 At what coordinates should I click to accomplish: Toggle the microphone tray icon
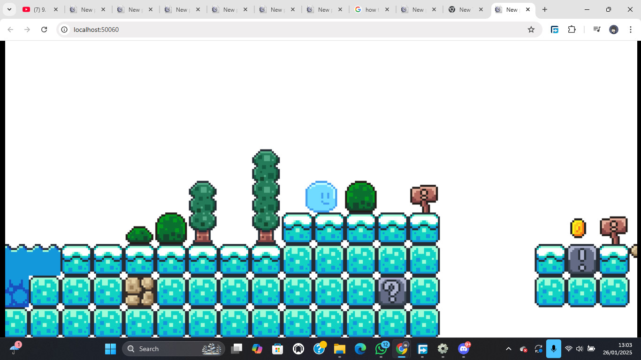tap(554, 349)
